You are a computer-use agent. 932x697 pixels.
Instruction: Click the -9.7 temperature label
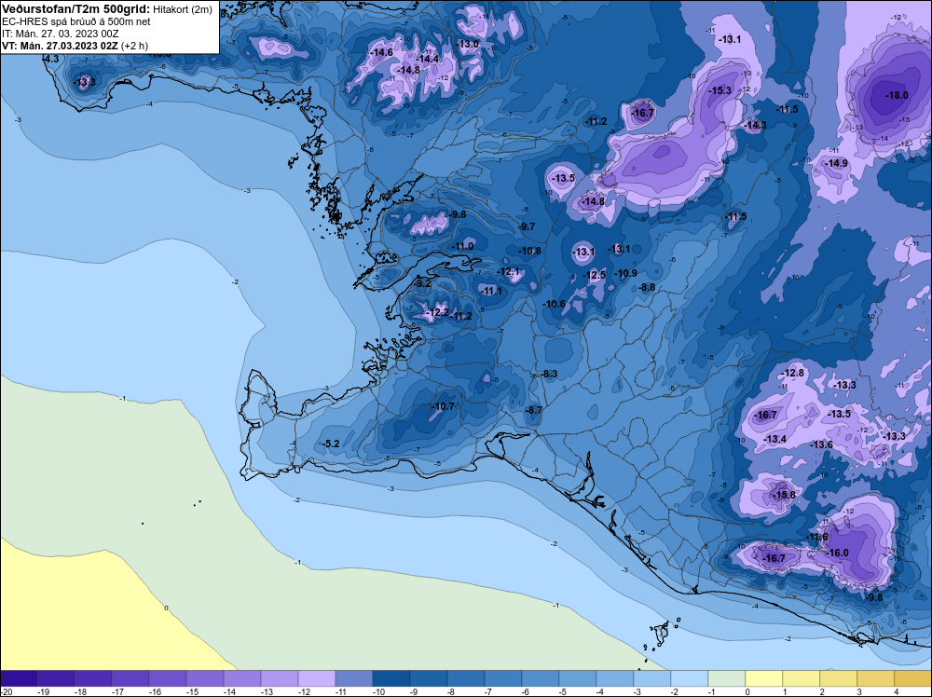[x=526, y=226]
